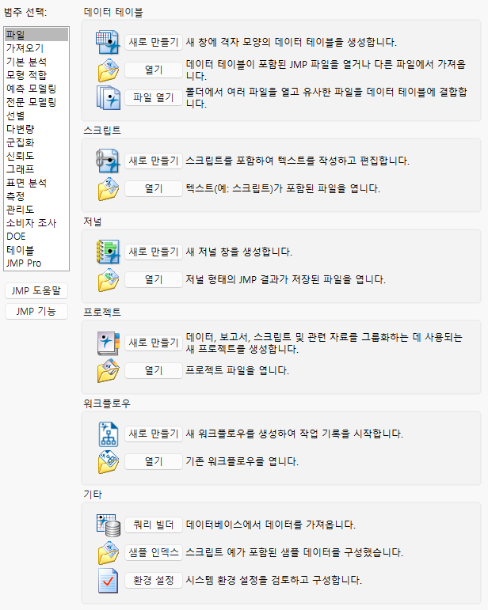Select DOE category in list
Screen dimensions: 488x610
[x=36, y=237]
